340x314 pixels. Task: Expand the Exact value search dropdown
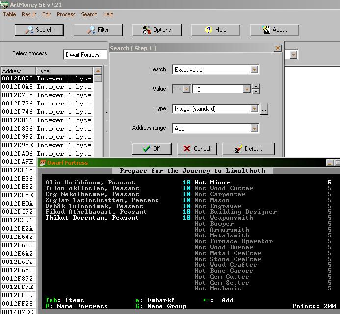tap(254, 70)
